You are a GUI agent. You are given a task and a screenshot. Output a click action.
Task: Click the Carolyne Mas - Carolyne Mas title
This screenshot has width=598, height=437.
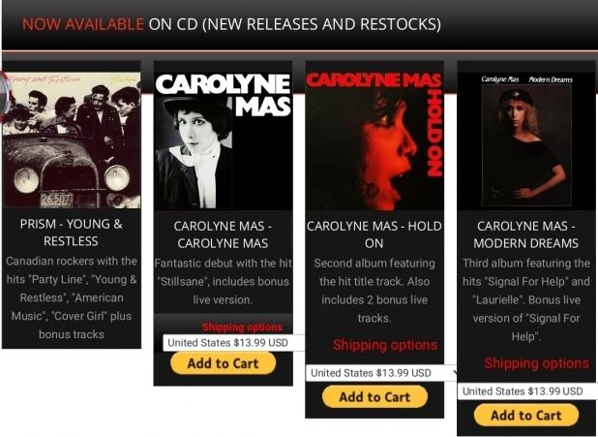tap(223, 234)
